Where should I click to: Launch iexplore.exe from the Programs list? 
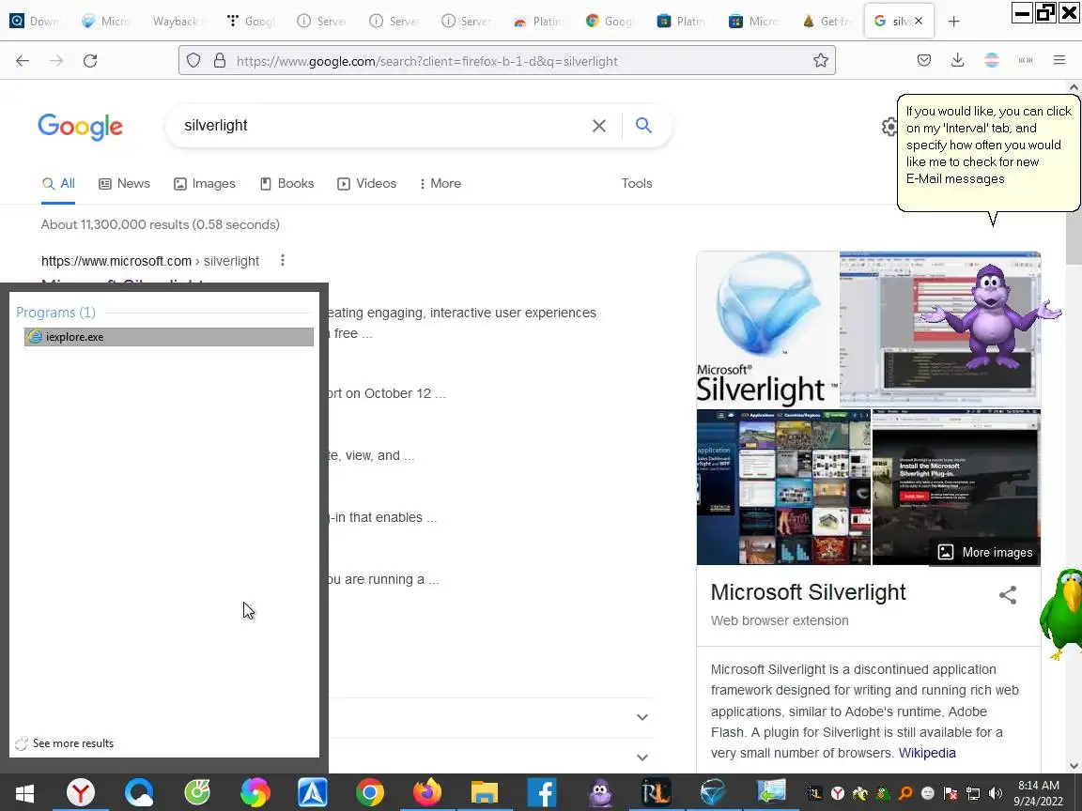[x=169, y=337]
